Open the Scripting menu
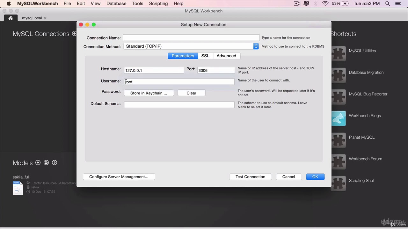The height and width of the screenshot is (229, 408). tap(158, 3)
